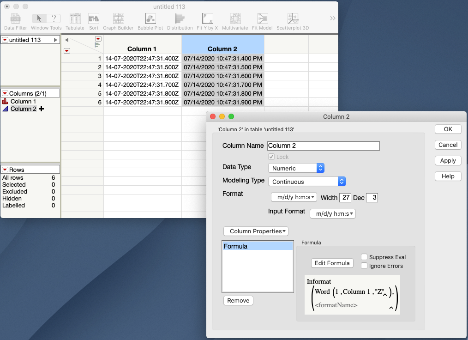This screenshot has height=340, width=468.
Task: Check the Ignore Errors option
Action: coord(365,266)
